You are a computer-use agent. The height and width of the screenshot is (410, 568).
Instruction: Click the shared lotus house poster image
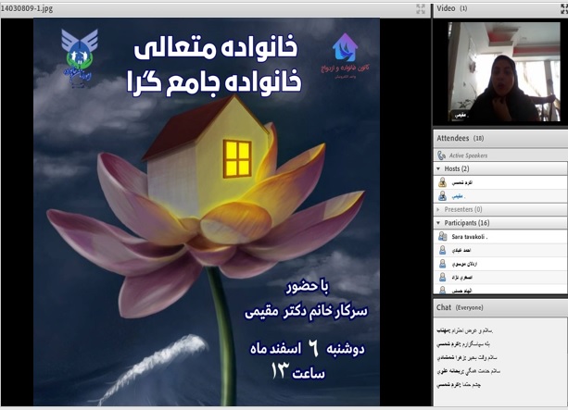tap(207, 212)
